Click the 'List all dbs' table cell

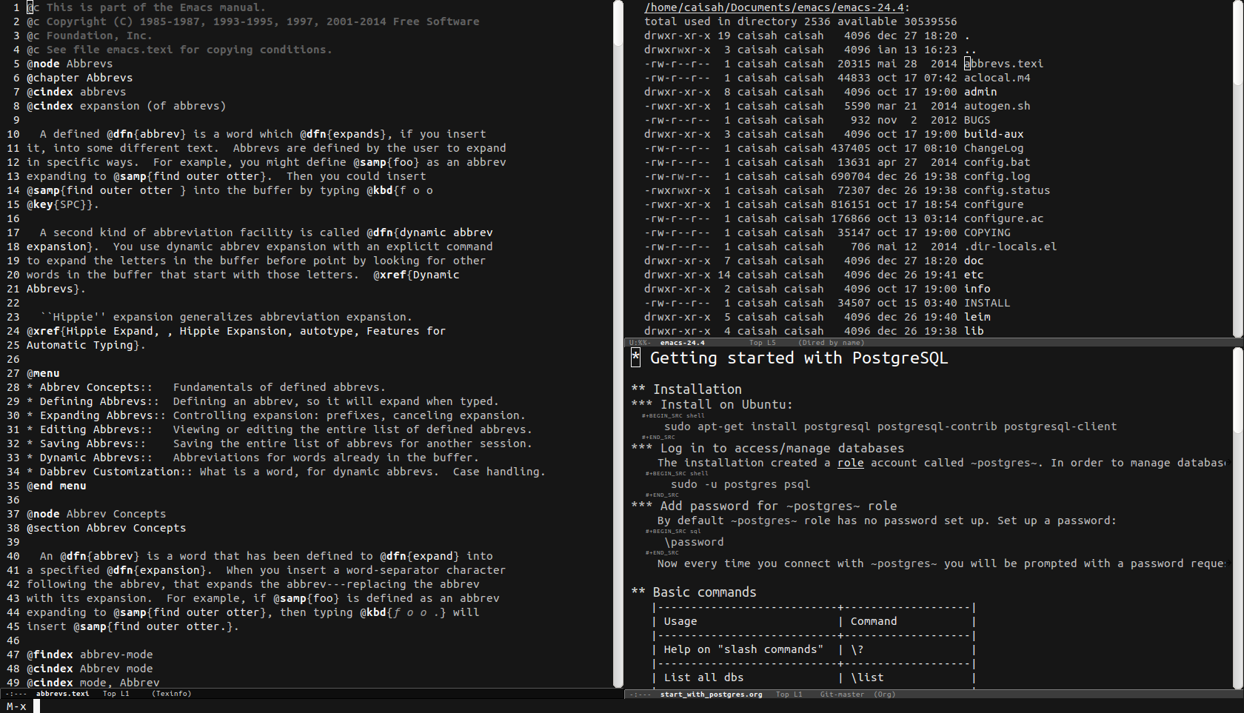(703, 677)
